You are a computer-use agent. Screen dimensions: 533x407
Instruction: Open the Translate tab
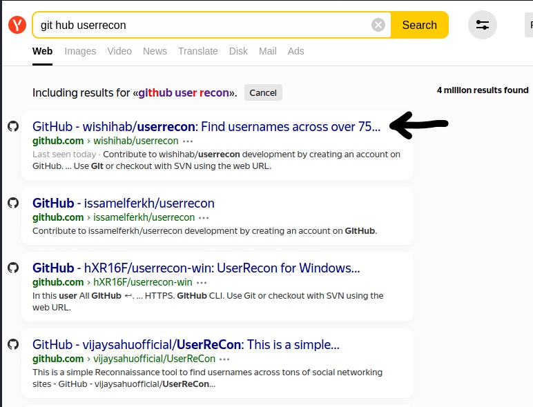coord(198,51)
